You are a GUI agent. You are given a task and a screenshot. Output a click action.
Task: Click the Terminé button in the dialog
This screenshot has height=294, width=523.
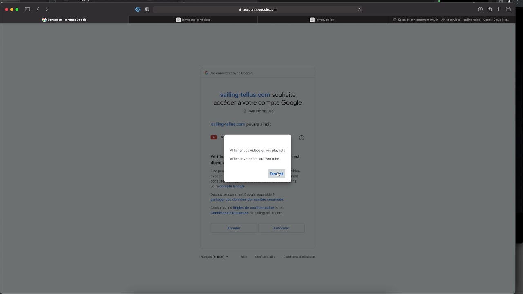pyautogui.click(x=277, y=174)
